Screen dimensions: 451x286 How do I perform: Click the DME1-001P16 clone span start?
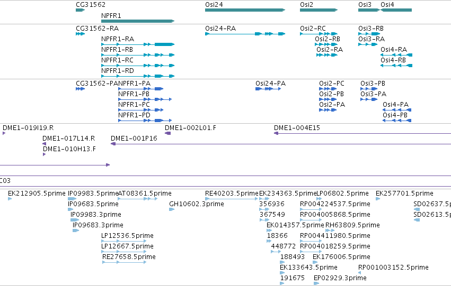(x=113, y=144)
